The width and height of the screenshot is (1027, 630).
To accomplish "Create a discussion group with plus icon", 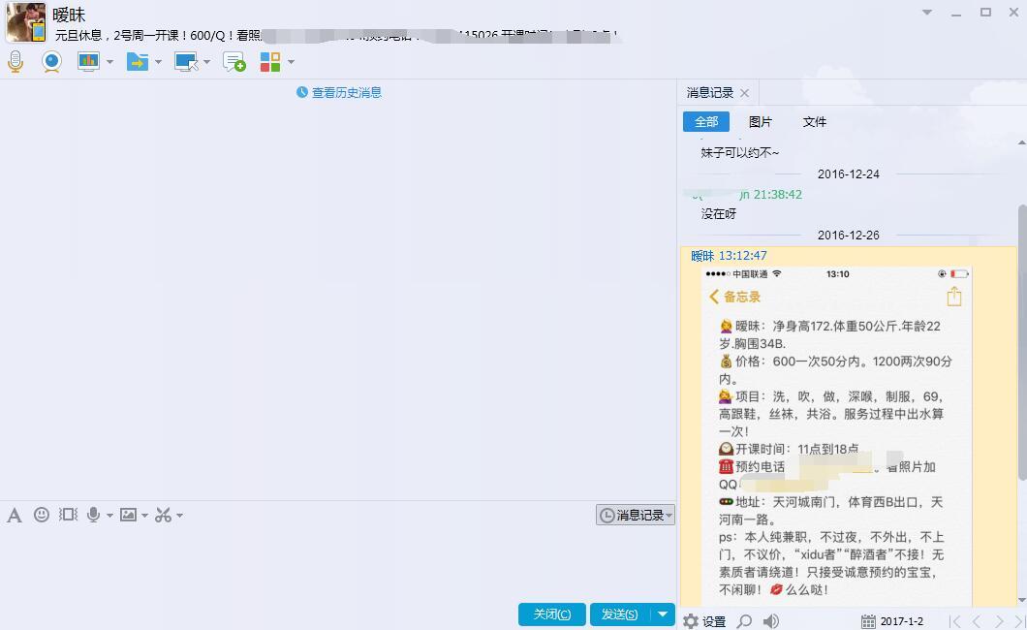I will click(234, 62).
